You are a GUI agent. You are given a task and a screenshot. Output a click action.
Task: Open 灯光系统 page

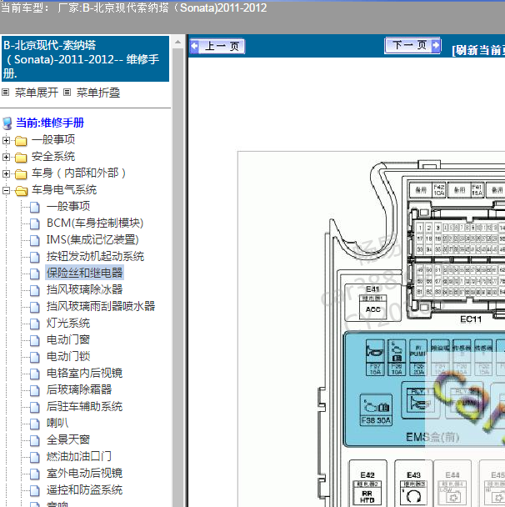[x=68, y=323]
